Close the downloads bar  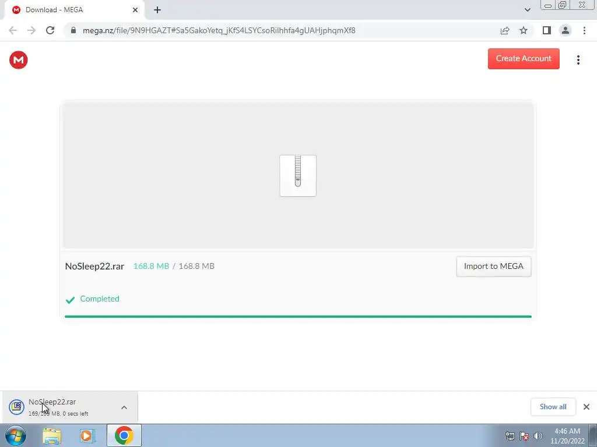[x=587, y=407]
